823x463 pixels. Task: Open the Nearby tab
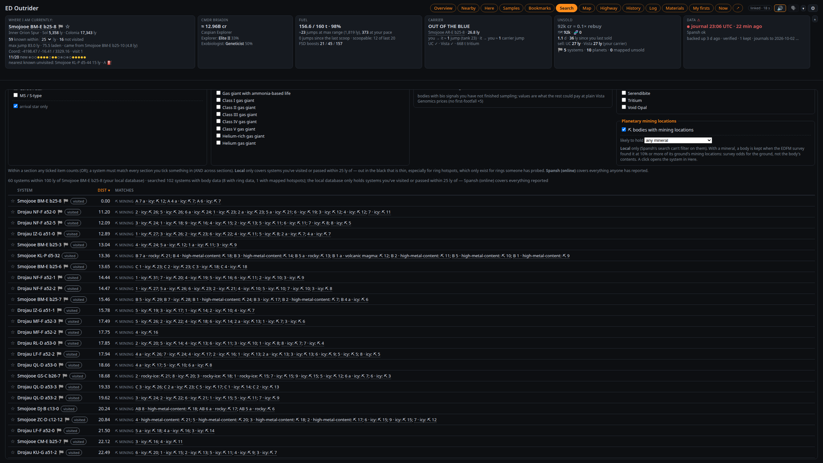click(468, 8)
